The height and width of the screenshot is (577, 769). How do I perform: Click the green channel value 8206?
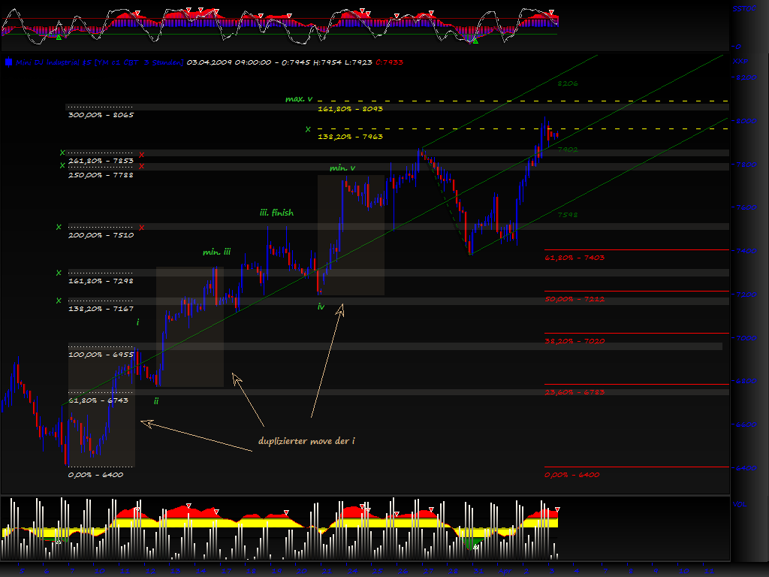pos(568,84)
